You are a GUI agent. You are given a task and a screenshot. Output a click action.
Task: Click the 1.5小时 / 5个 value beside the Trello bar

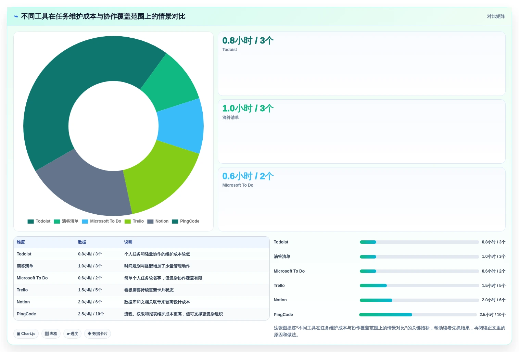pos(494,286)
